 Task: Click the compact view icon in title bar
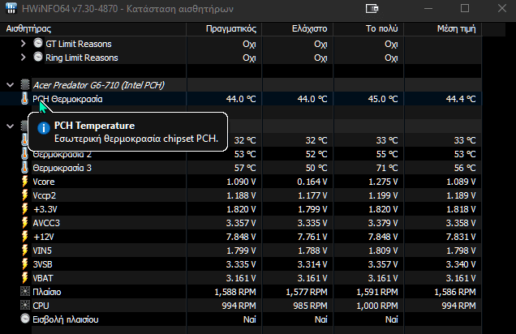(372, 9)
